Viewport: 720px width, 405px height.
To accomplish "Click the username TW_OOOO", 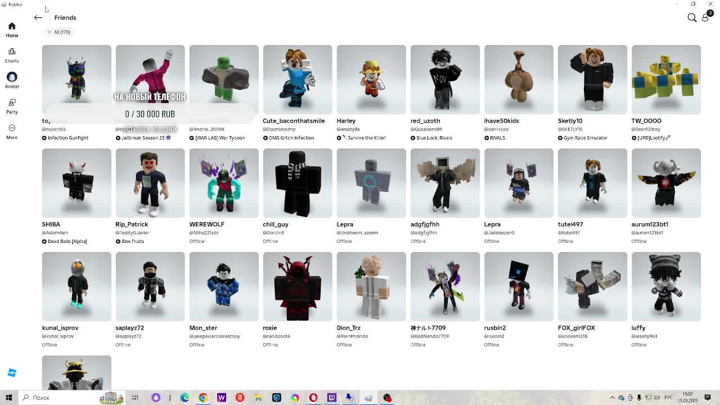I will tap(646, 120).
